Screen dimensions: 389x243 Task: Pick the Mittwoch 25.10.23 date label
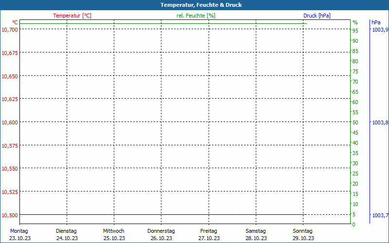tap(114, 234)
